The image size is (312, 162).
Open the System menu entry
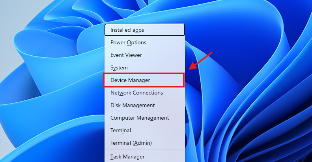[145, 67]
